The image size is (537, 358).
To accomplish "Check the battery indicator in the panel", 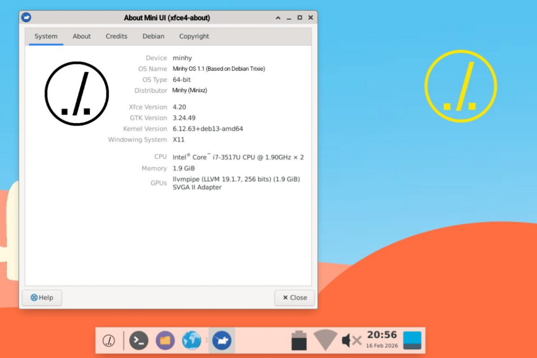I will (299, 341).
